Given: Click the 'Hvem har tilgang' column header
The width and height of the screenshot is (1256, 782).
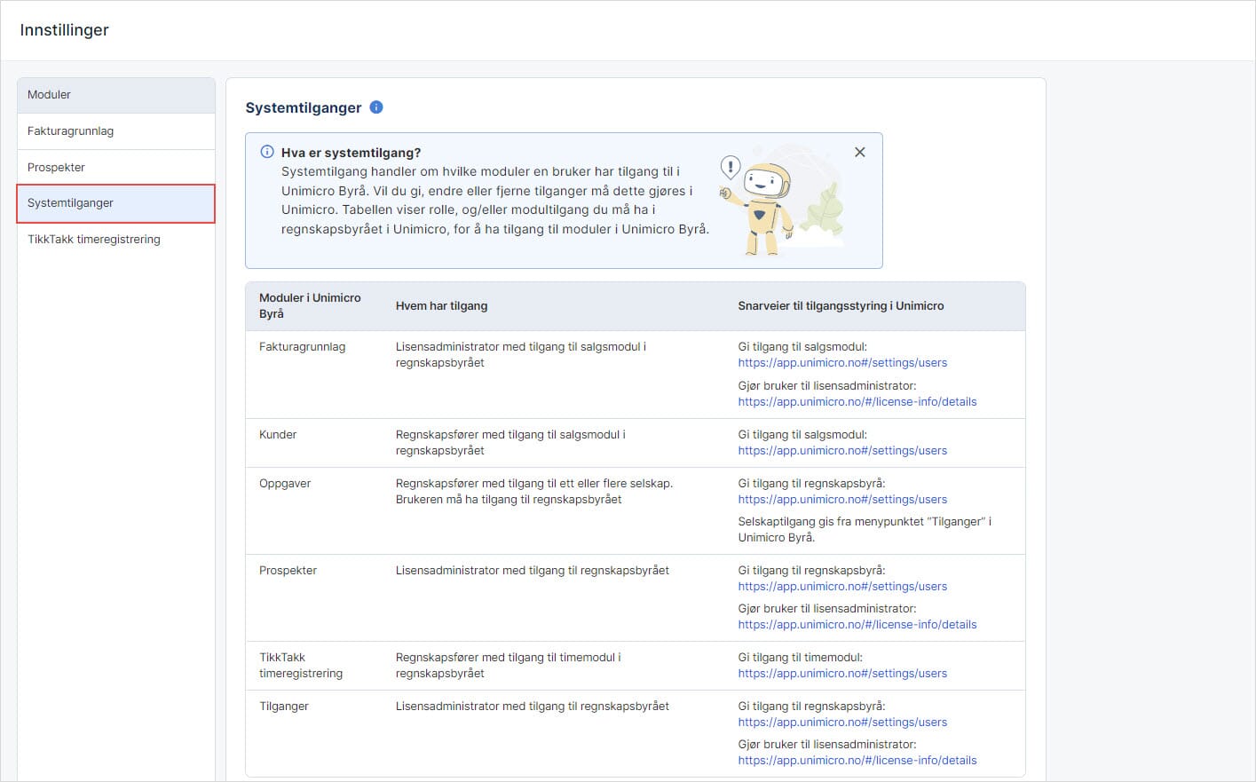Looking at the screenshot, I should coord(441,306).
